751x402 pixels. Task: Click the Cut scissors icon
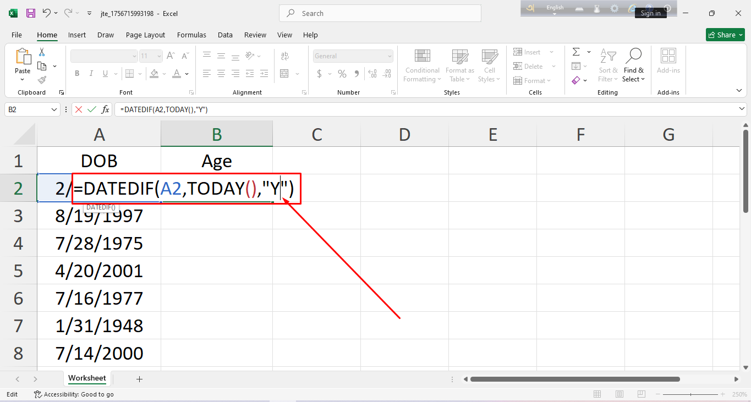(x=42, y=52)
